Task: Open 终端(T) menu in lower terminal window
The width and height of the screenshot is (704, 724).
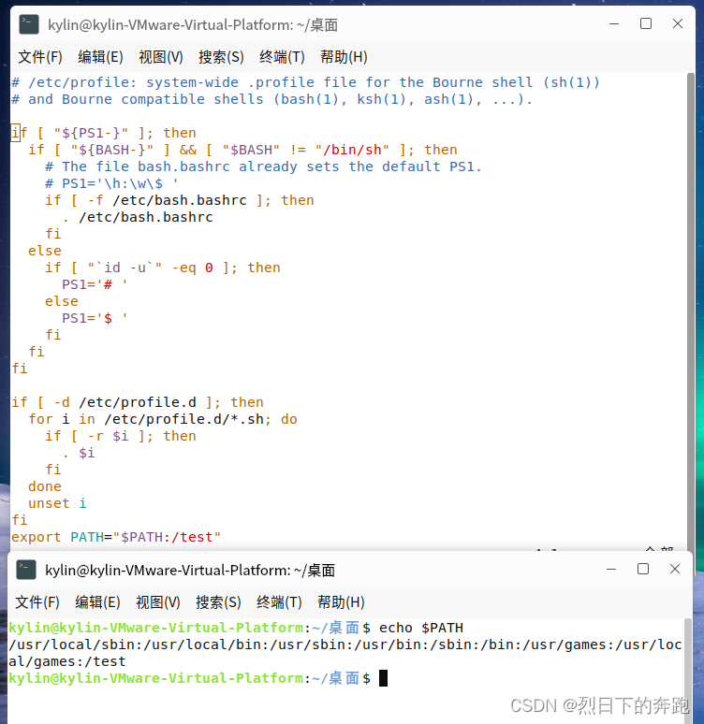Action: (x=279, y=602)
